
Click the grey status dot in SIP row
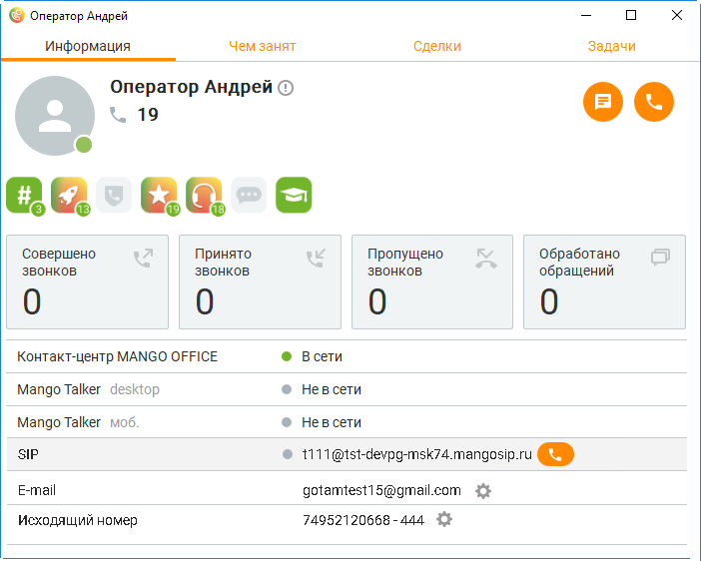click(x=287, y=454)
